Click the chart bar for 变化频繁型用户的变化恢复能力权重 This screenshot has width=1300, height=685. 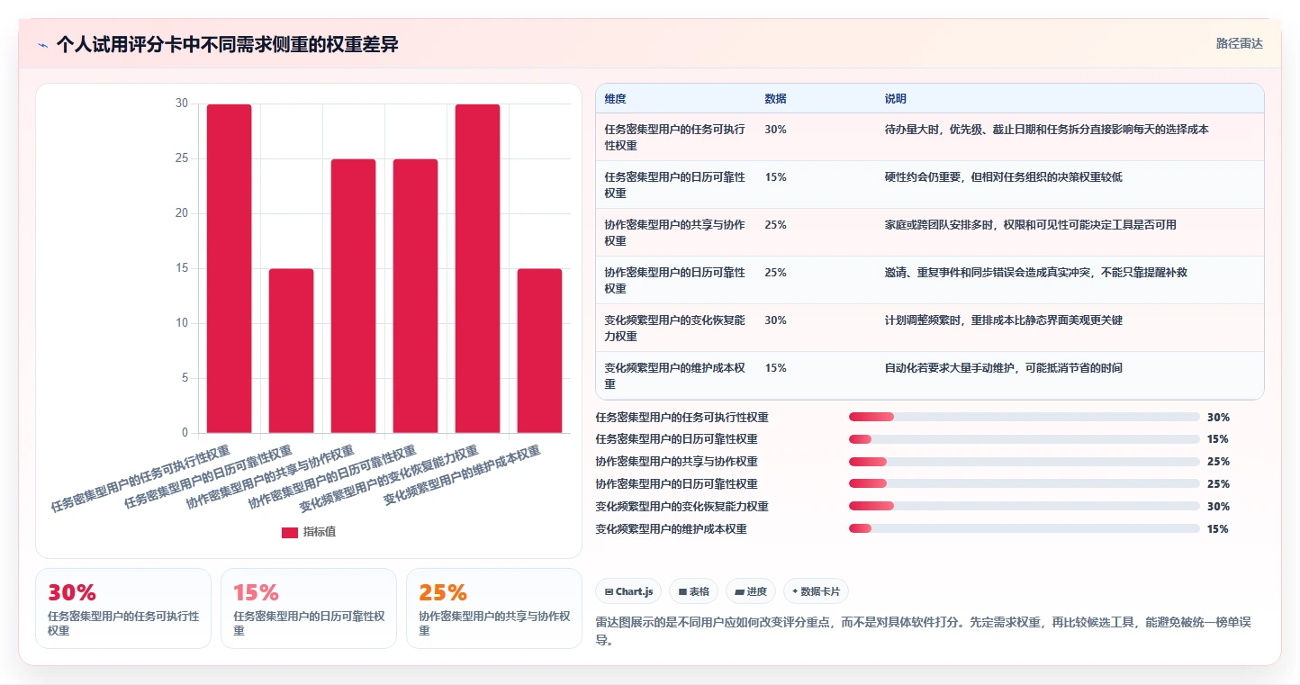(x=477, y=268)
